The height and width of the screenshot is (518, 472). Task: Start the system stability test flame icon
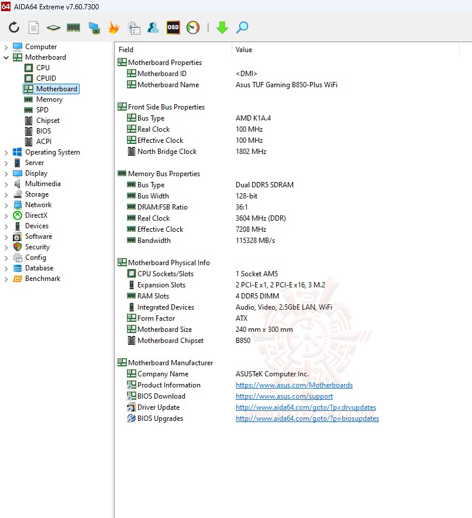point(113,28)
